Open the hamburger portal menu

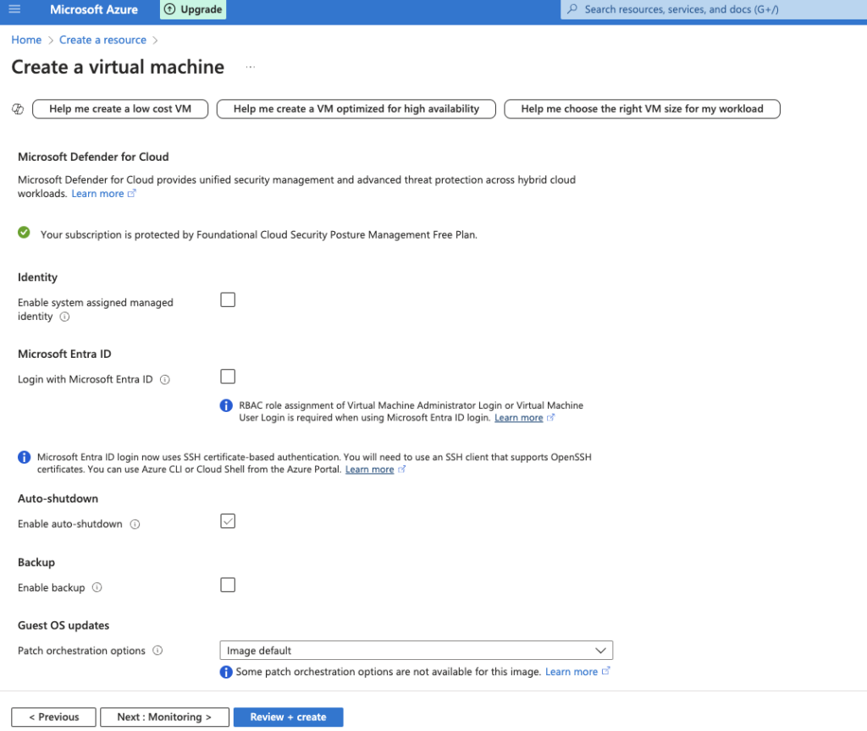tap(14, 8)
